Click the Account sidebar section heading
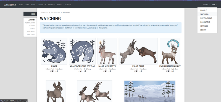The image size is (221, 102). (x=32, y=20)
